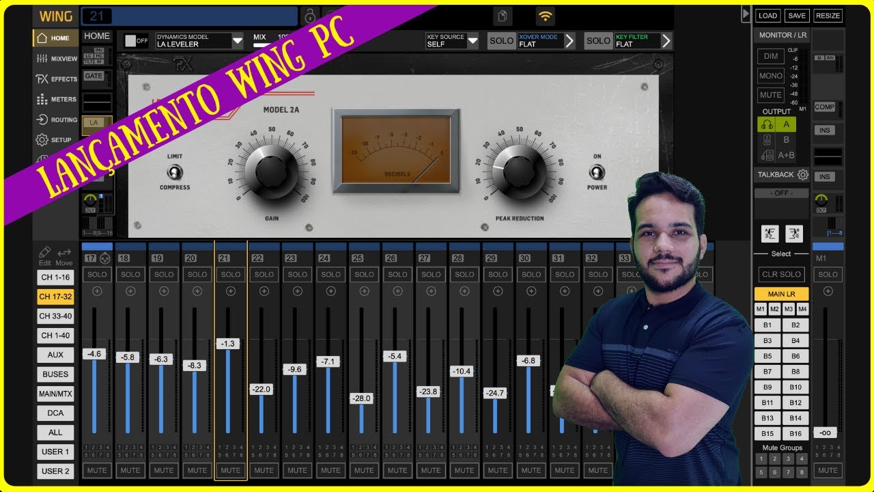
Task: Mute channel 19
Action: [x=164, y=470]
